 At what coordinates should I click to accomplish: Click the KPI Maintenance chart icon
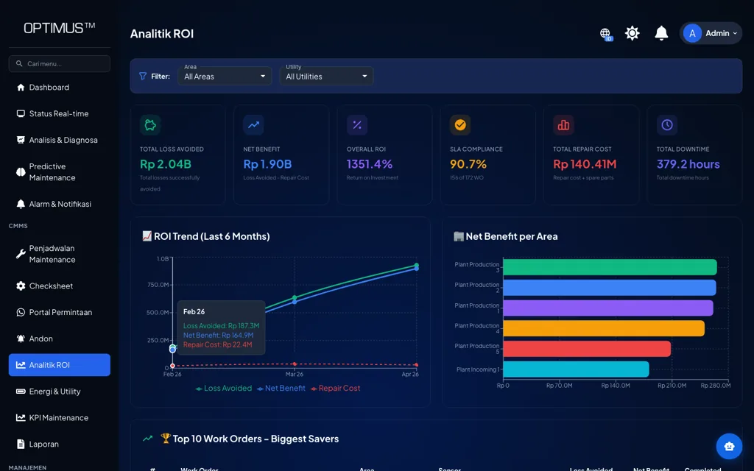tap(21, 418)
